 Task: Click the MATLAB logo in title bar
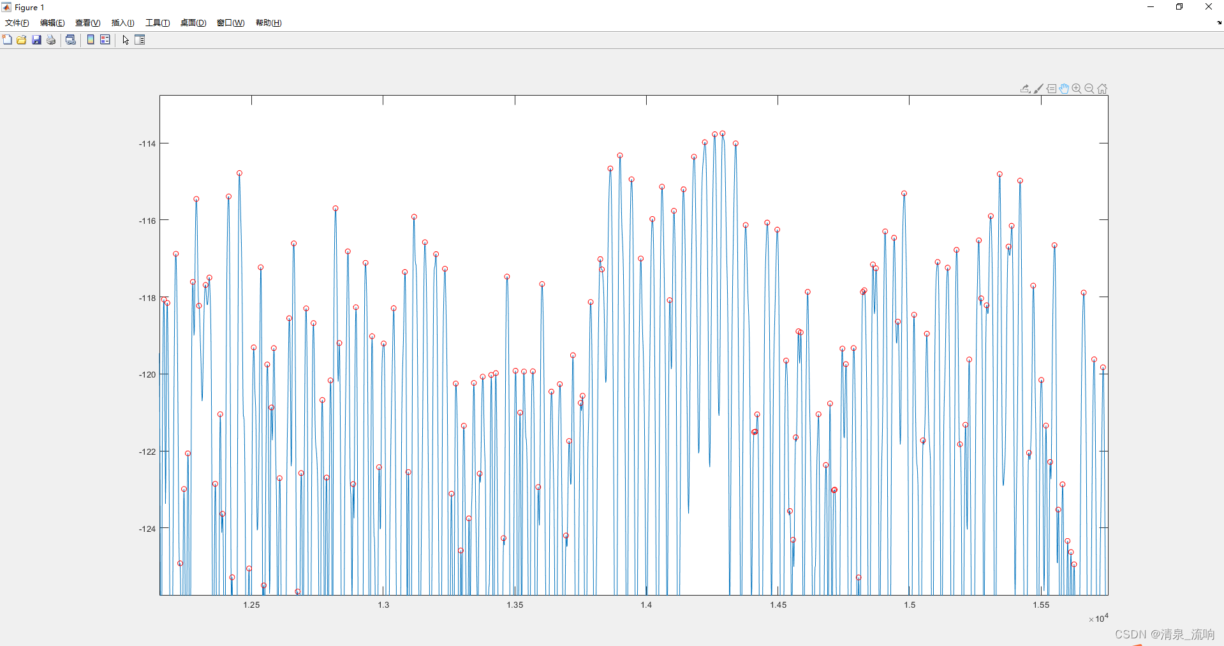[6, 7]
